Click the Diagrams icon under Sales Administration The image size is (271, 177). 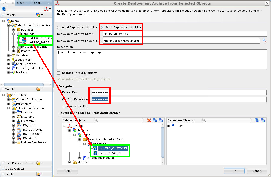point(19,117)
